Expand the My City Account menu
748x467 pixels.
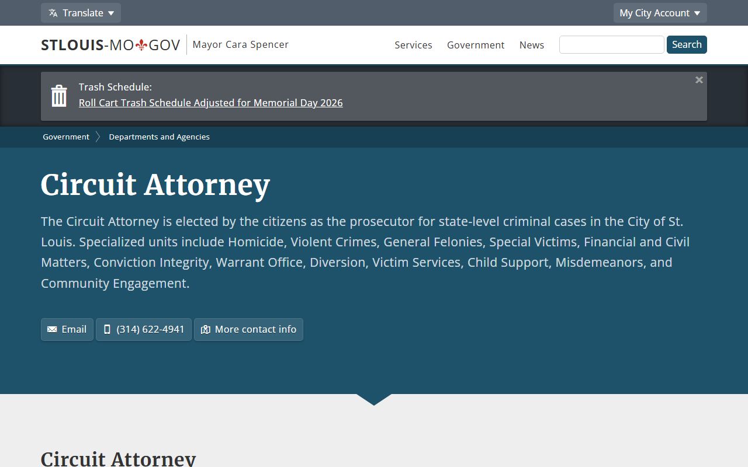(660, 13)
